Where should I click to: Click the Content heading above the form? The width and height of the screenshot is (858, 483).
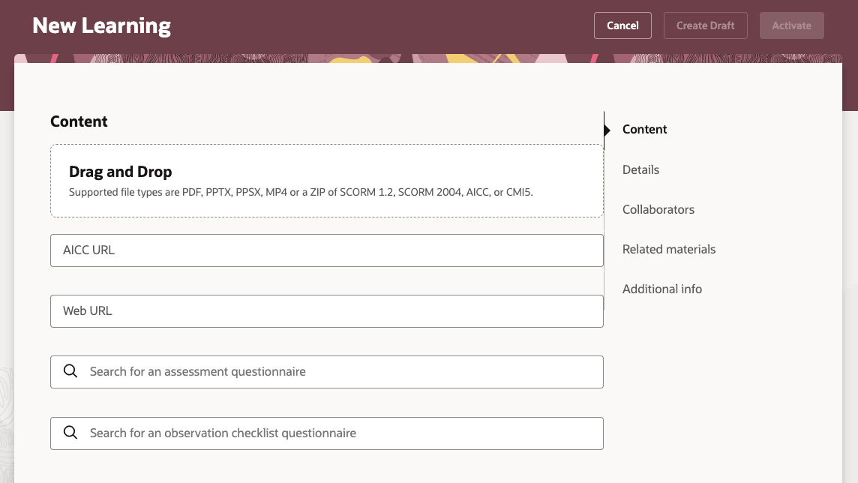(79, 121)
